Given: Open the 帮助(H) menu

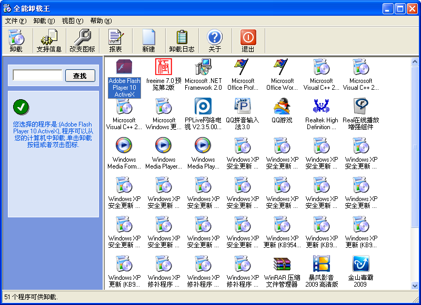Looking at the screenshot, I should pyautogui.click(x=101, y=21).
